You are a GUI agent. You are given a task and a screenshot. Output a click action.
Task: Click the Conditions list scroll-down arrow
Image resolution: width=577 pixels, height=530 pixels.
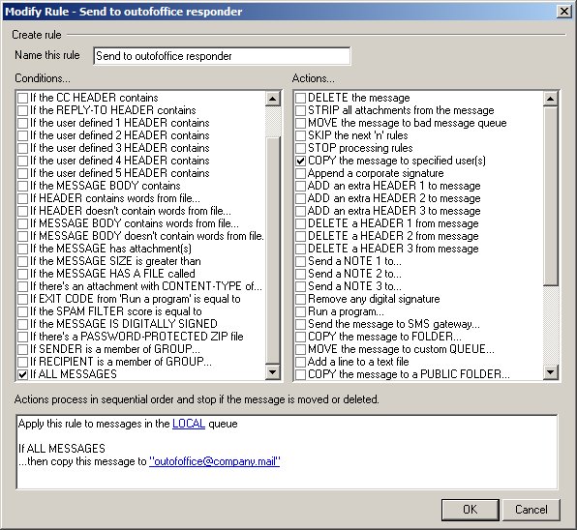273,372
